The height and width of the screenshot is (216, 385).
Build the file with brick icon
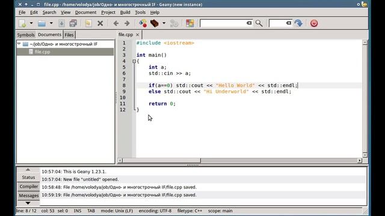[155, 23]
